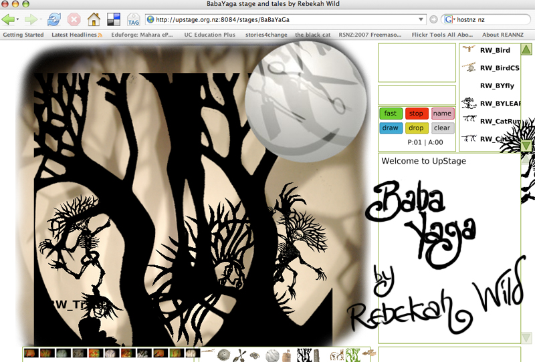Click the RW_BirdCS avatar thumbnail icon
Viewport: 535px width, 362px height.
[469, 67]
